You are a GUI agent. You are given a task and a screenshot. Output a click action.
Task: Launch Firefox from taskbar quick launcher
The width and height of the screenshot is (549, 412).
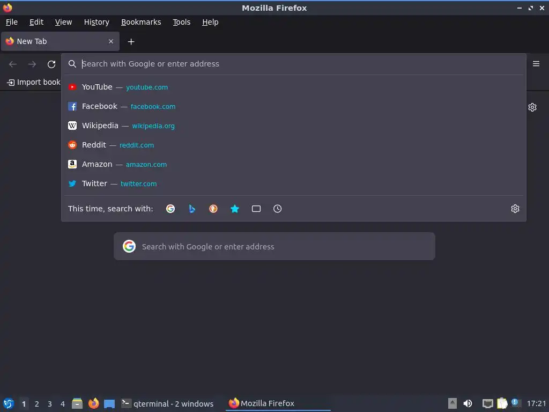coord(93,403)
